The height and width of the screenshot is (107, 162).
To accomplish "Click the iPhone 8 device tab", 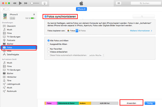I will (82, 9).
